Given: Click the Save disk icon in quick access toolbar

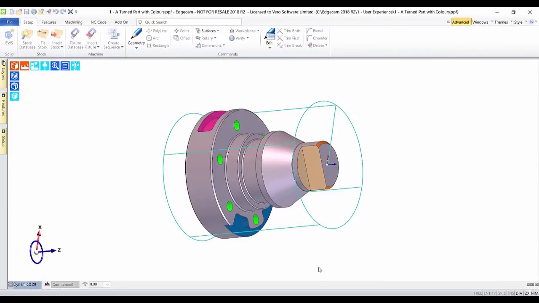Looking at the screenshot, I should pos(27,12).
